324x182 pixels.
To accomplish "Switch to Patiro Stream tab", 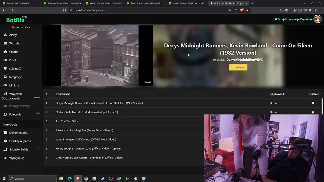I will [x=146, y=3].
